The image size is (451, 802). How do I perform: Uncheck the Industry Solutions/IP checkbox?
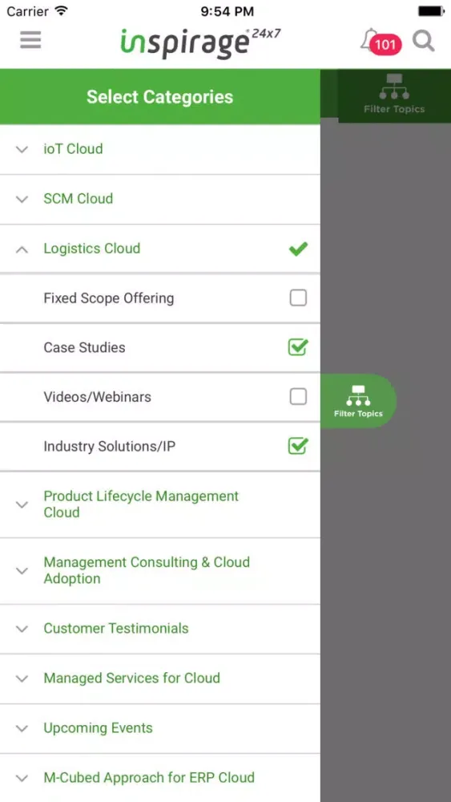pyautogui.click(x=298, y=445)
